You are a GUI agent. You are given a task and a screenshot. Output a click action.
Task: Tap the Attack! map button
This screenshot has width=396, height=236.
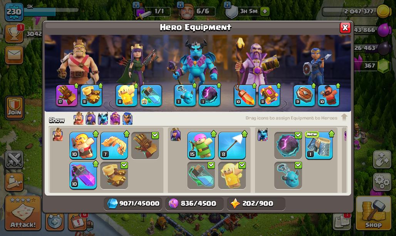23,213
